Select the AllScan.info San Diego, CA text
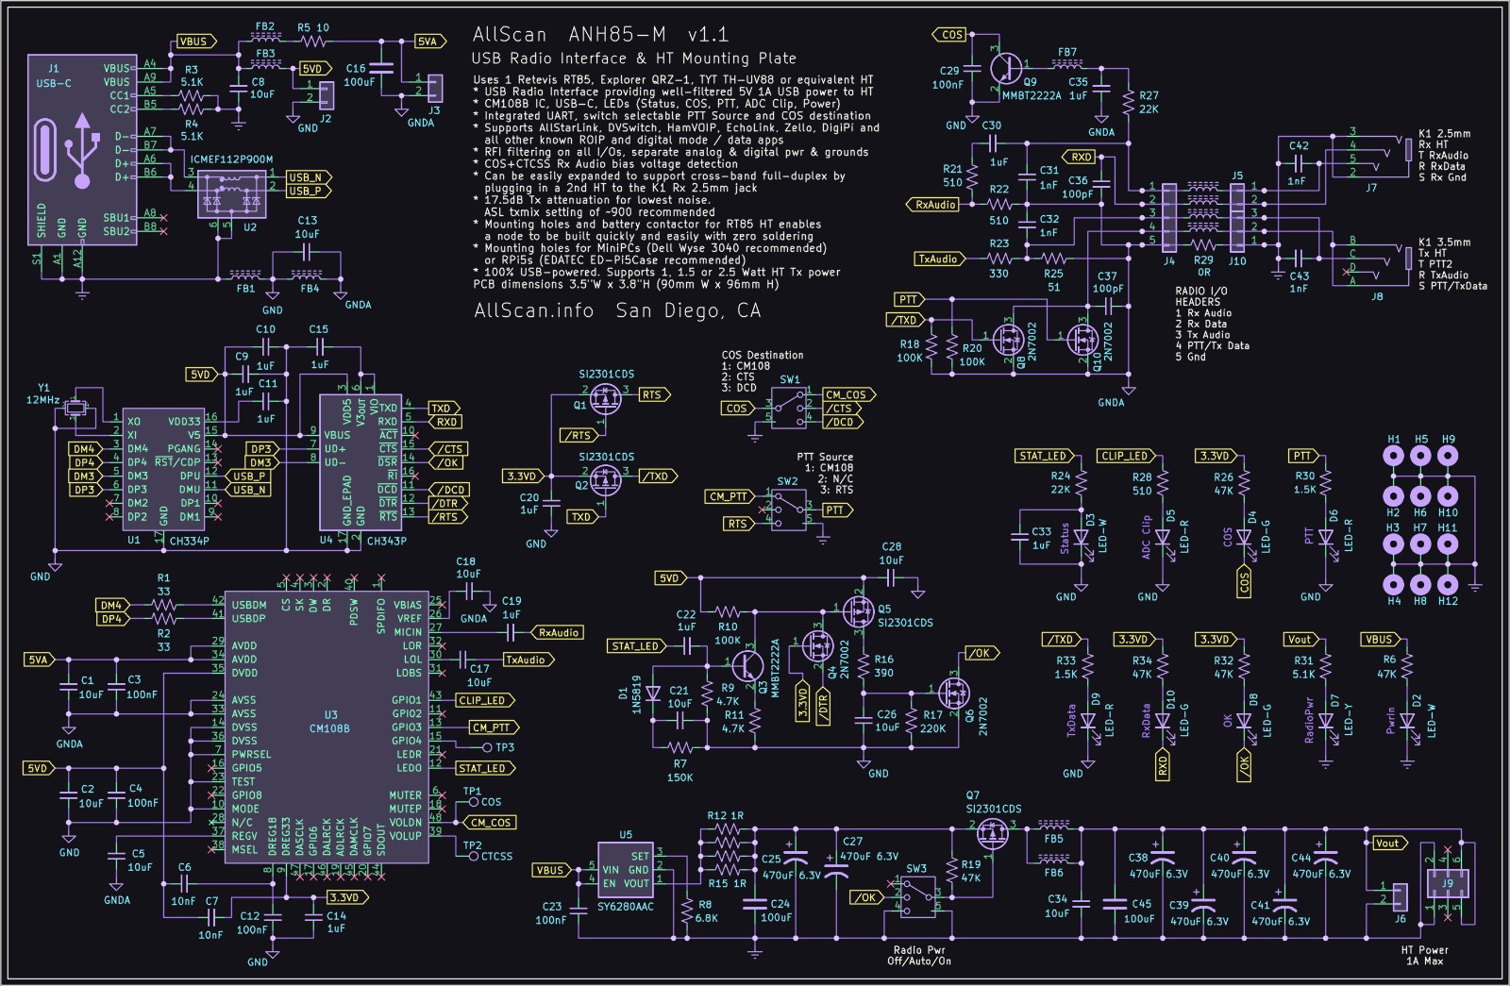1510x986 pixels. tap(617, 310)
